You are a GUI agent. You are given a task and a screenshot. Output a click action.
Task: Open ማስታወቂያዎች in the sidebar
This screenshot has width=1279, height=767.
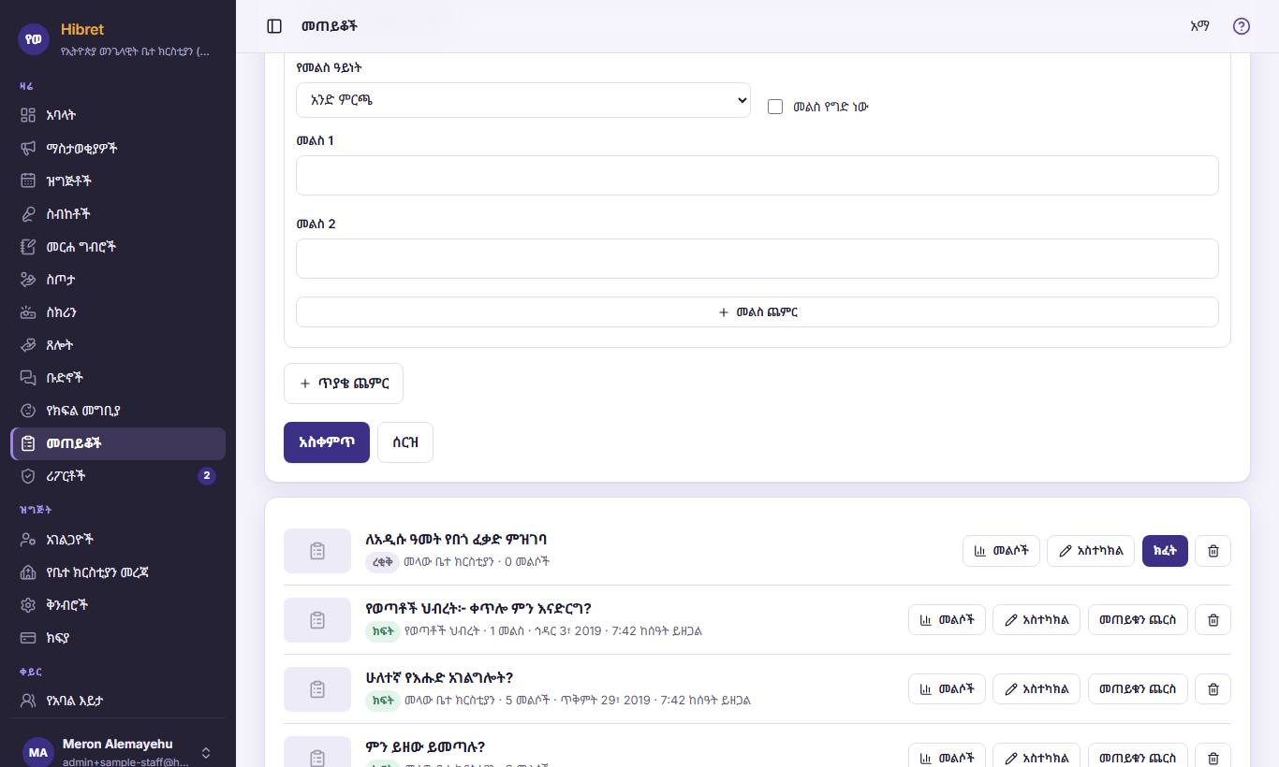tap(118, 148)
